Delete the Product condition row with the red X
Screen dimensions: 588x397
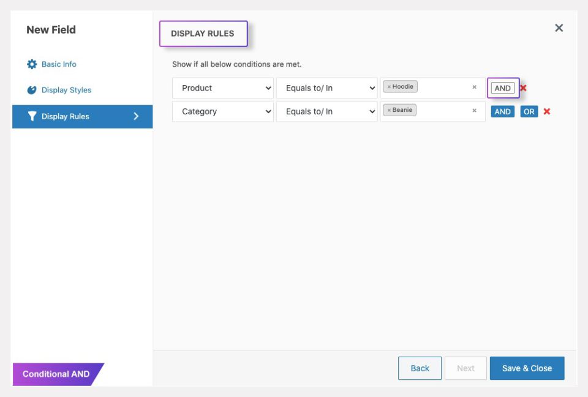coord(523,88)
